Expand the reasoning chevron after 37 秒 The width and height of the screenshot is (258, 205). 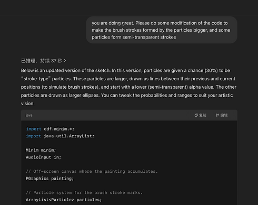pos(65,61)
